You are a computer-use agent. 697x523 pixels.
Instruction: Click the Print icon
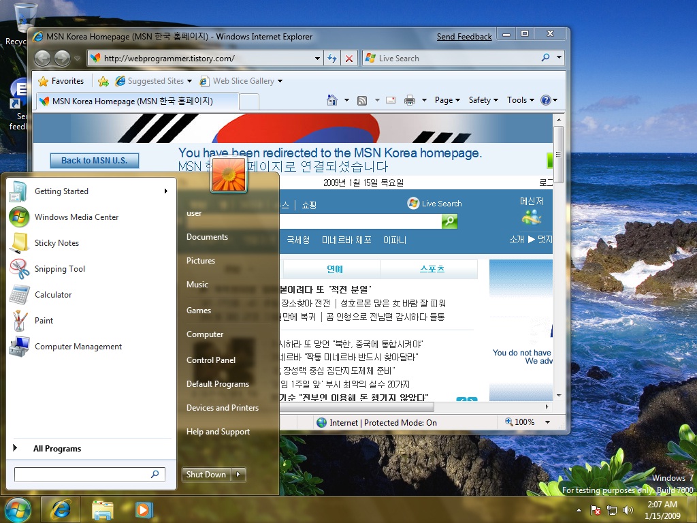pos(409,100)
